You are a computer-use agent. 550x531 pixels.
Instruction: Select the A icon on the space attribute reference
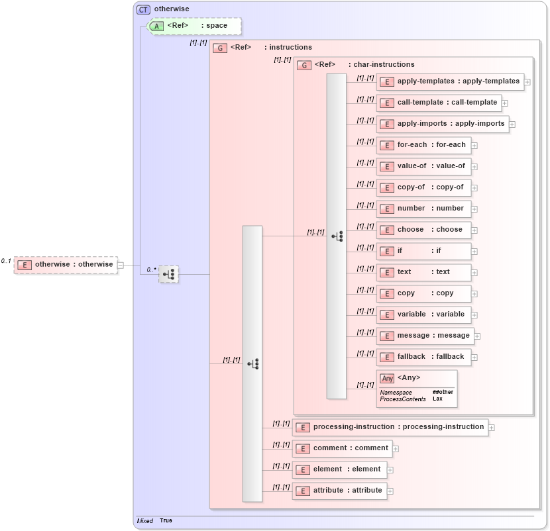155,26
